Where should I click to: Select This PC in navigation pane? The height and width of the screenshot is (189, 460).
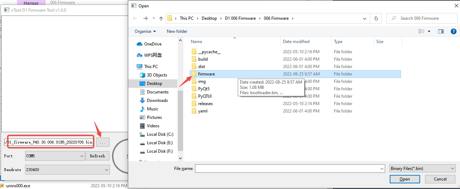coord(151,67)
